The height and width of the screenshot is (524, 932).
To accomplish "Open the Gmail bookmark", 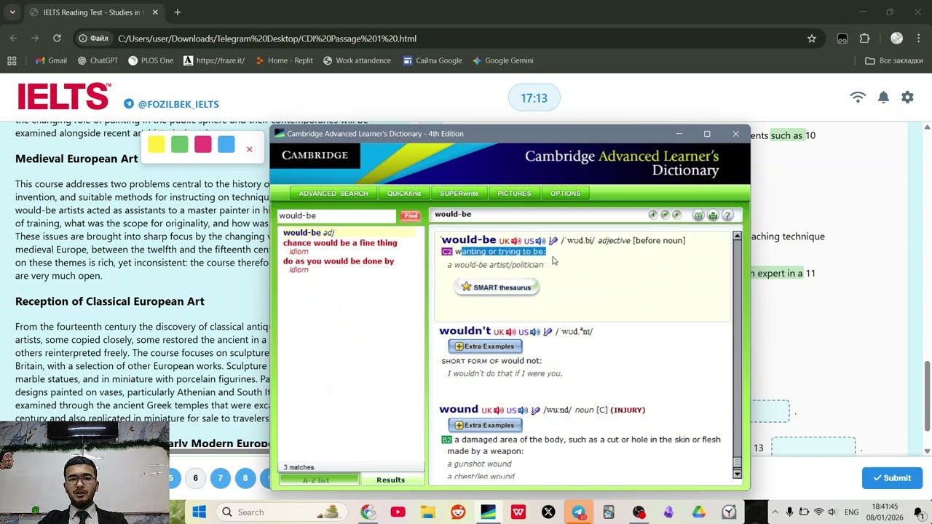I will [50, 60].
